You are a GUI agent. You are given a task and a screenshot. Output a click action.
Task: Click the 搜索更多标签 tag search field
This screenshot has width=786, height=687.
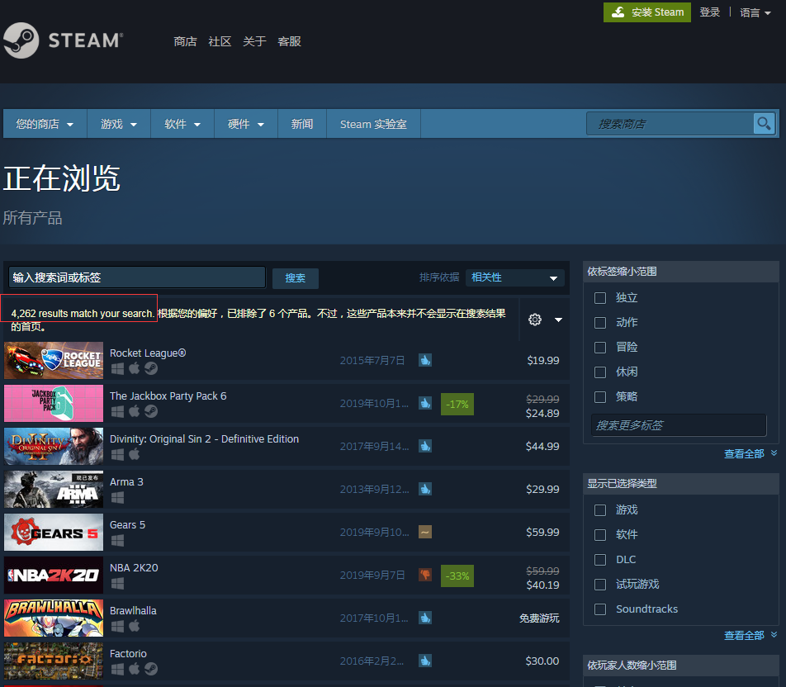679,425
